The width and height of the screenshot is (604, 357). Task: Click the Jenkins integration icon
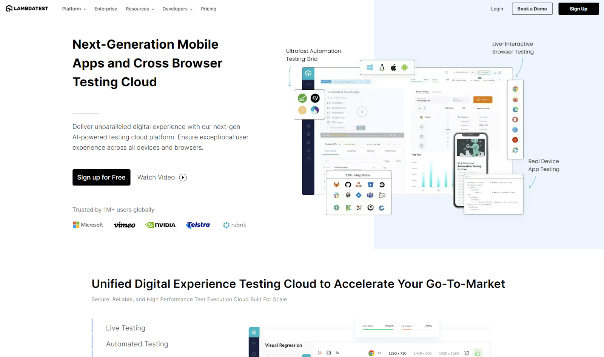click(348, 195)
